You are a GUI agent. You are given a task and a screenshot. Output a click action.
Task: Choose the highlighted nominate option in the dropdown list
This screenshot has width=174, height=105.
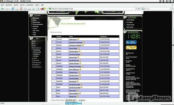(x=73, y=104)
